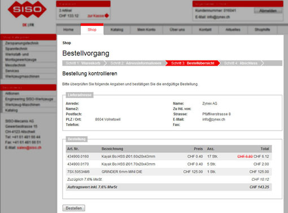Go back to Schritt 1: Warenkorb

(83, 63)
